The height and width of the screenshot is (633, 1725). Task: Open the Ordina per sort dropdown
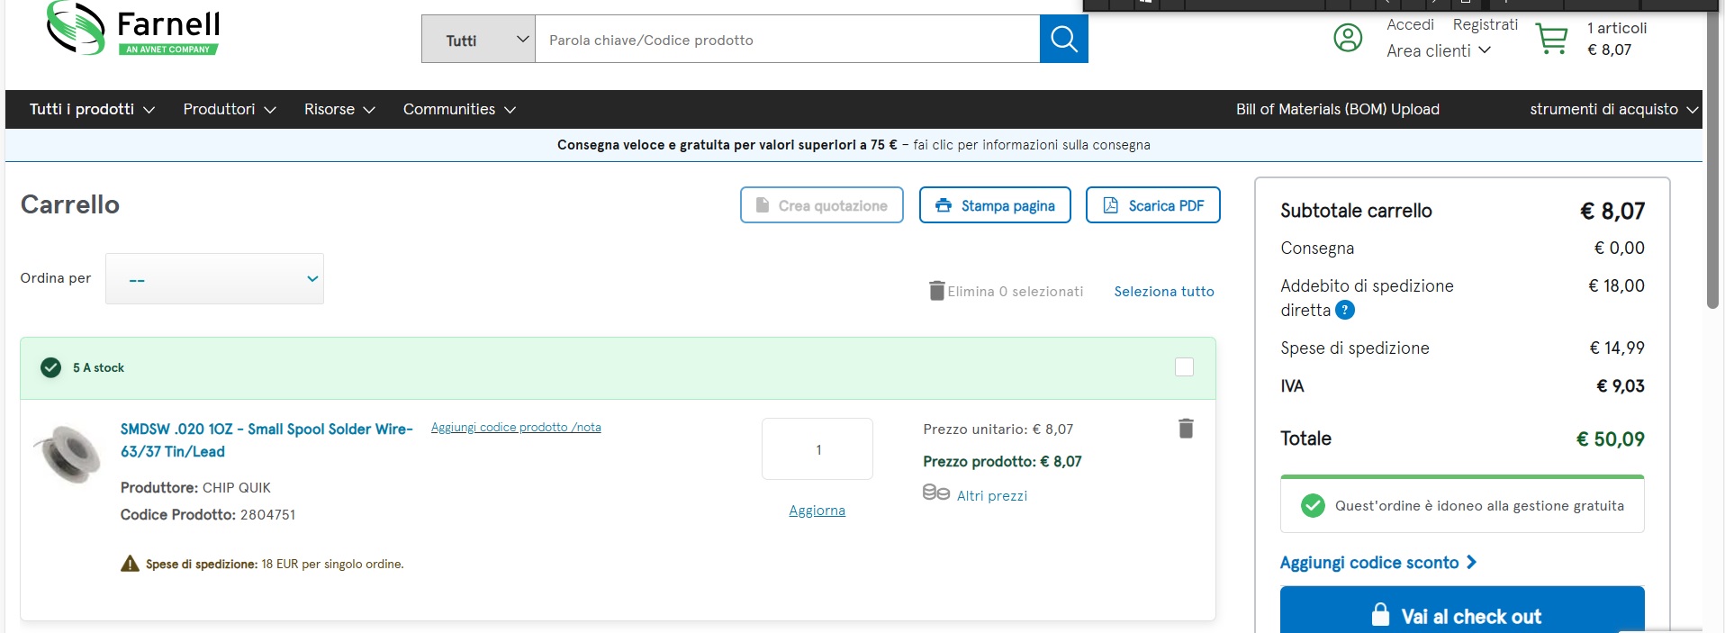tap(214, 279)
